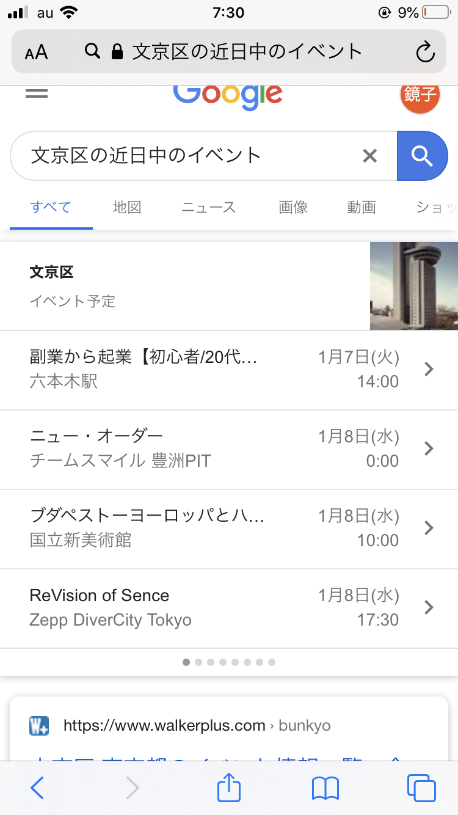Go back with Safari back arrow
Image resolution: width=458 pixels, height=815 pixels.
pos(37,788)
